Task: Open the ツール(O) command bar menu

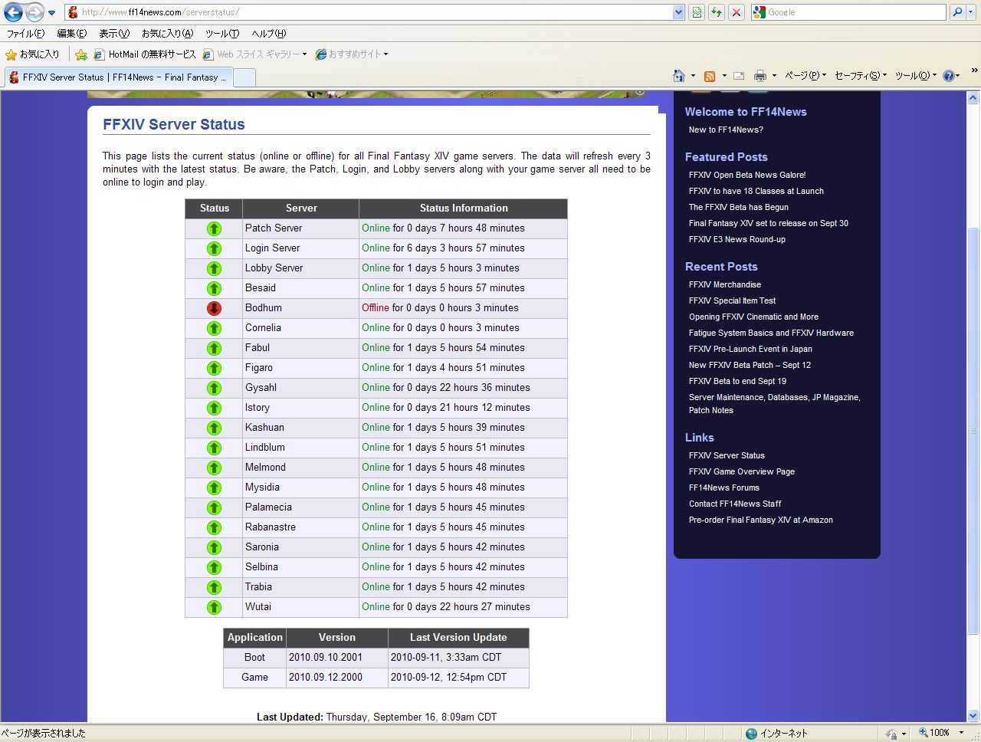Action: [915, 76]
